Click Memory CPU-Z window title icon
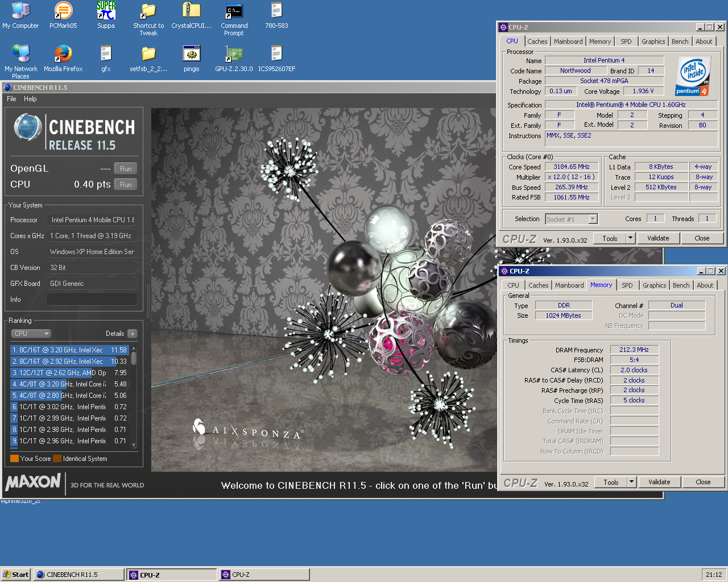Viewport: 728px width, 582px height. tap(504, 271)
